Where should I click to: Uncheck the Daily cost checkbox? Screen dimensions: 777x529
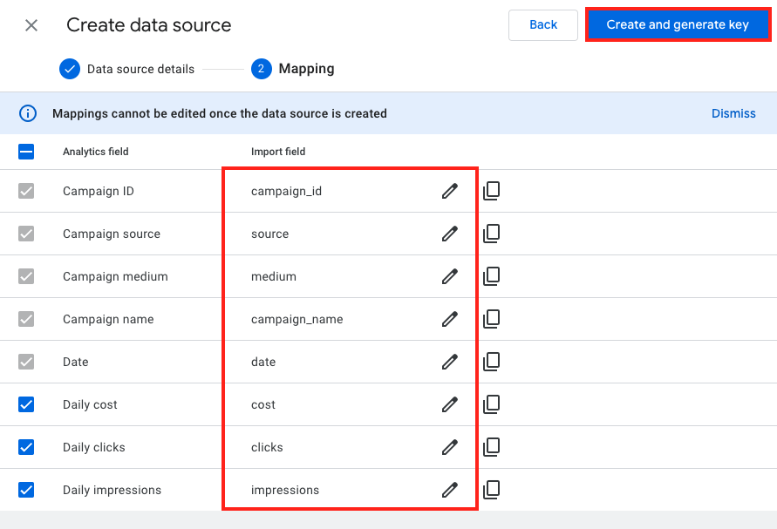26,404
